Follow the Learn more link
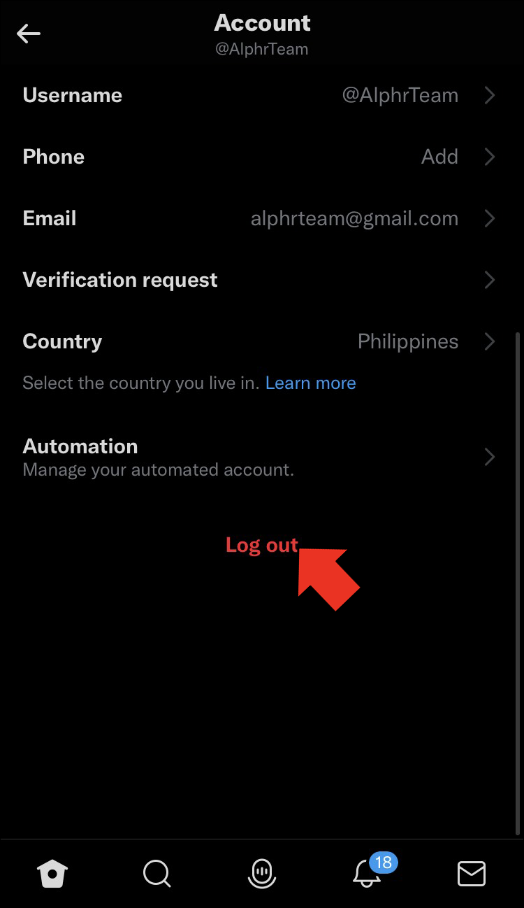Viewport: 524px width, 908px height. click(311, 383)
